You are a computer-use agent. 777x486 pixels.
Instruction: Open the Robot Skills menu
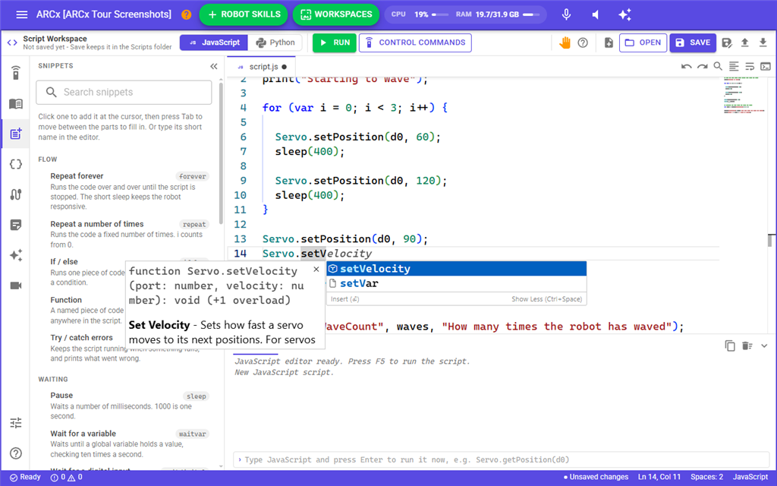tap(244, 14)
